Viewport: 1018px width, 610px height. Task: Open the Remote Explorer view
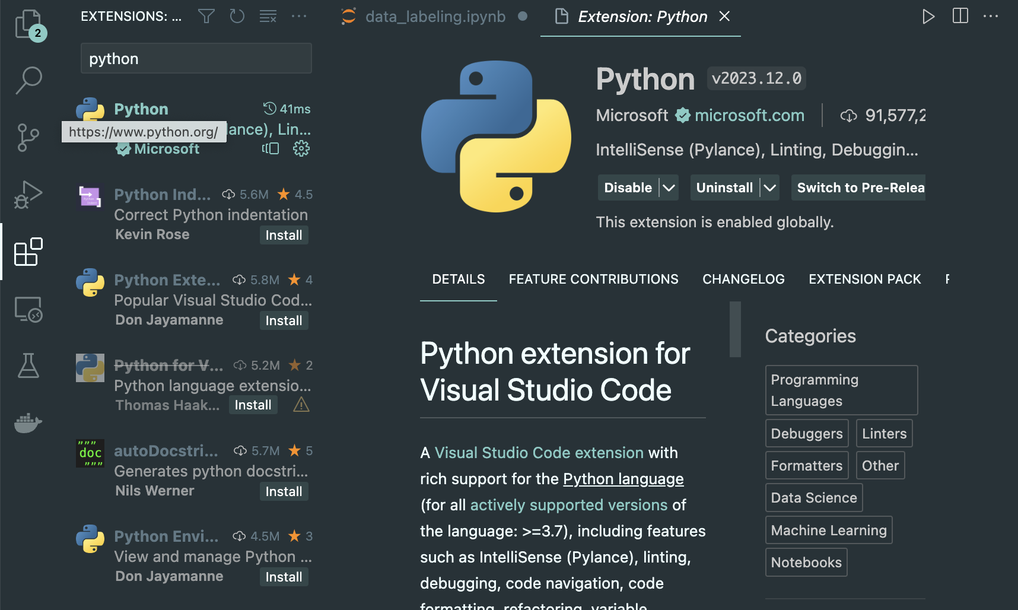(28, 309)
